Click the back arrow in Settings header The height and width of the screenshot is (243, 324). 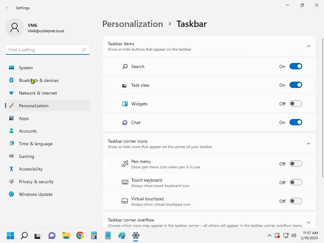tap(8, 8)
